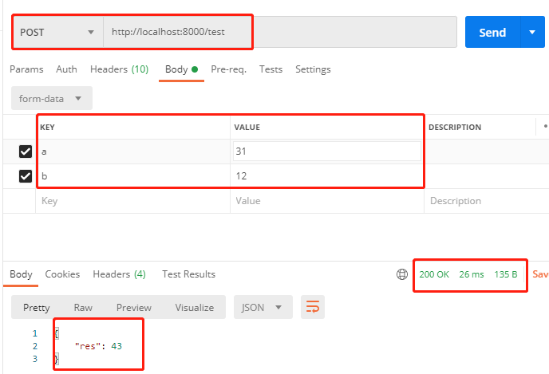Click the VALUE column header
The width and height of the screenshot is (549, 374).
247,127
